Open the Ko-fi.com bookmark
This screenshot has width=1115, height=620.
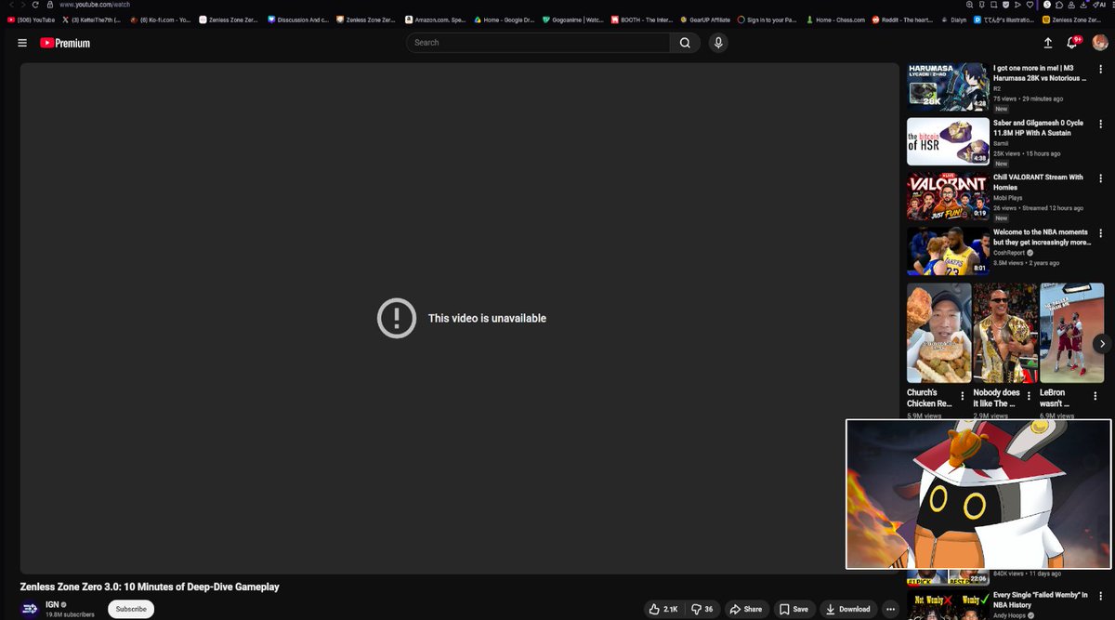160,20
